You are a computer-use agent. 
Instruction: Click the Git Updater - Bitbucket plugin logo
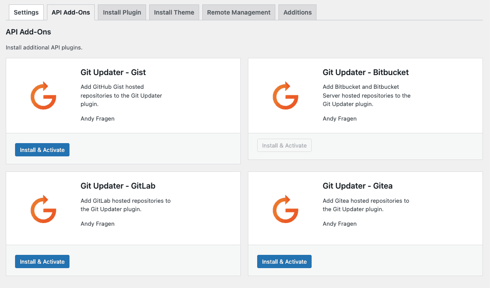click(285, 95)
